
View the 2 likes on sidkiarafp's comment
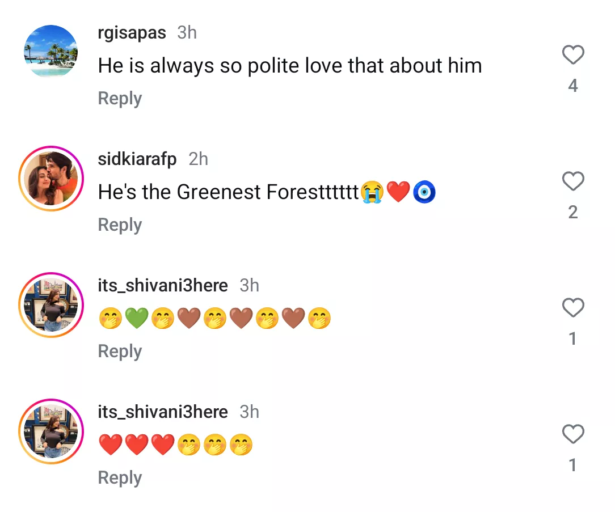pyautogui.click(x=573, y=213)
